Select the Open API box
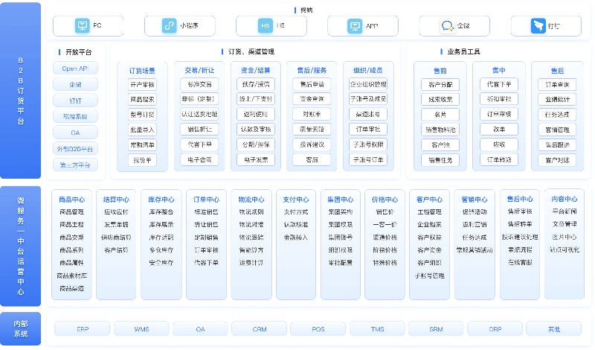 [76, 69]
